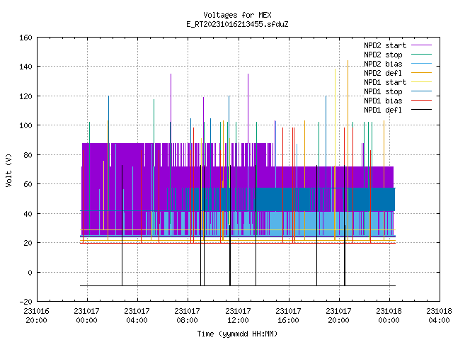The height and width of the screenshot is (340, 453).
Task: Click the red NPD1 bias legend line
Action: (422, 101)
